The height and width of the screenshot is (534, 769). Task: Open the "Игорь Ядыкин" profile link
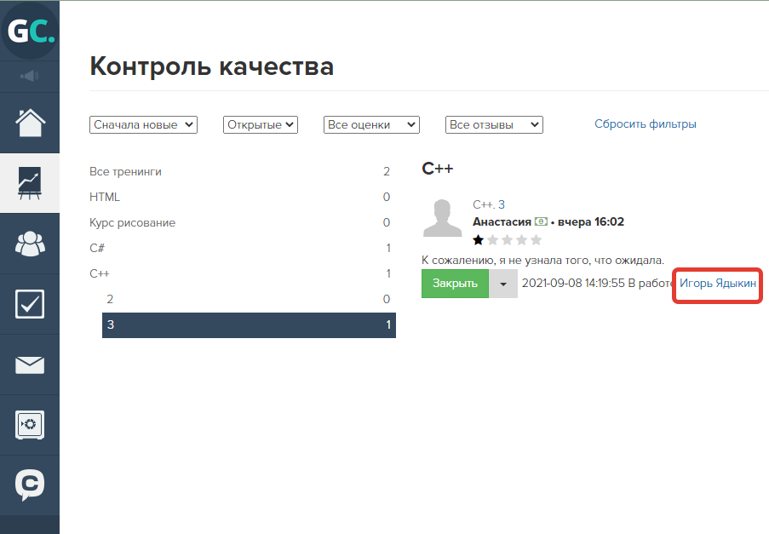click(x=716, y=281)
